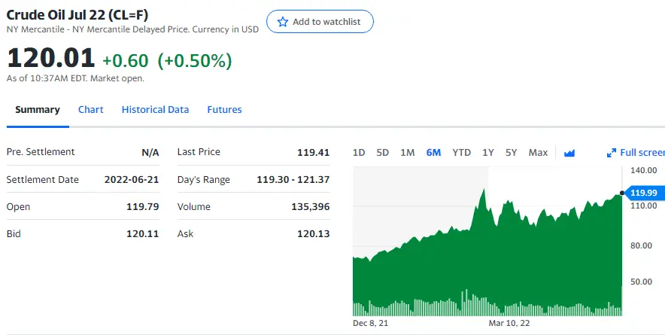This screenshot has width=665, height=335.
Task: Set chart range to 5Y
Action: click(512, 153)
